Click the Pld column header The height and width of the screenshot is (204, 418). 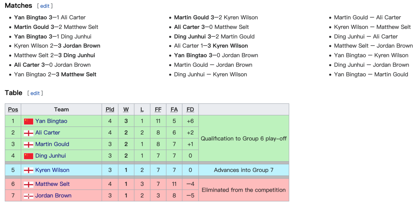click(110, 110)
